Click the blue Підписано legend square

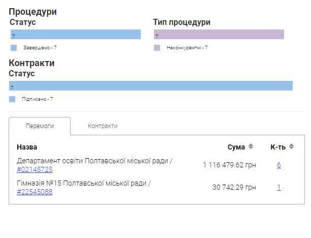(12, 99)
